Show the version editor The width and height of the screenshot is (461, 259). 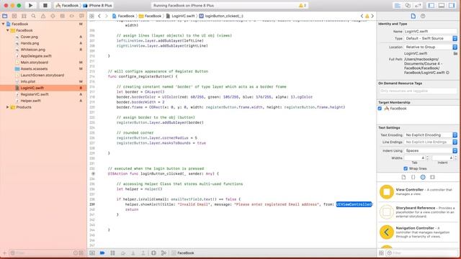(x=418, y=5)
